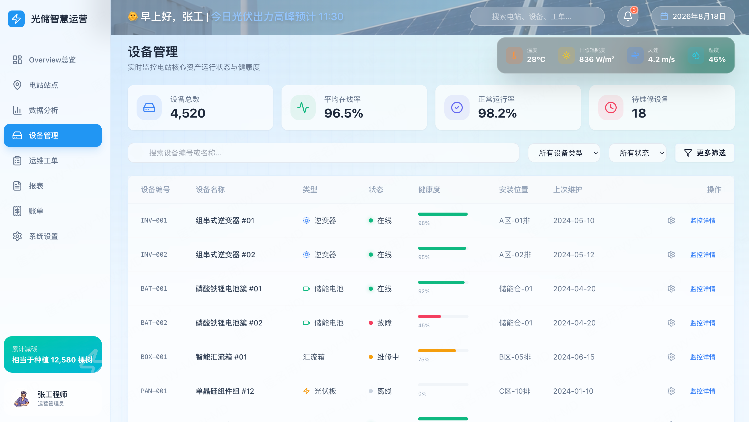Open 监控详情 for BAT-002
Image resolution: width=749 pixels, height=422 pixels.
tap(703, 323)
